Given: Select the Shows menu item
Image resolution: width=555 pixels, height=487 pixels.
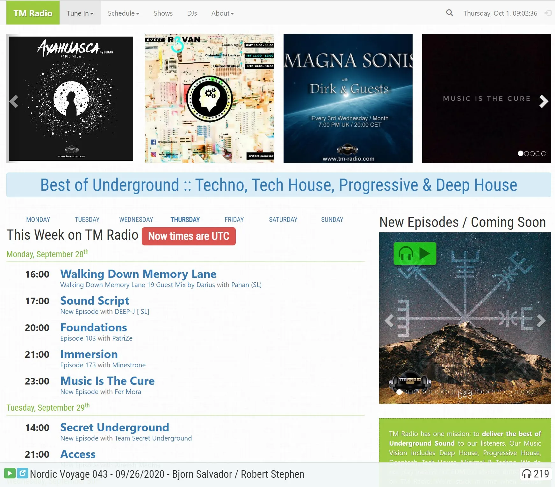Looking at the screenshot, I should [163, 13].
